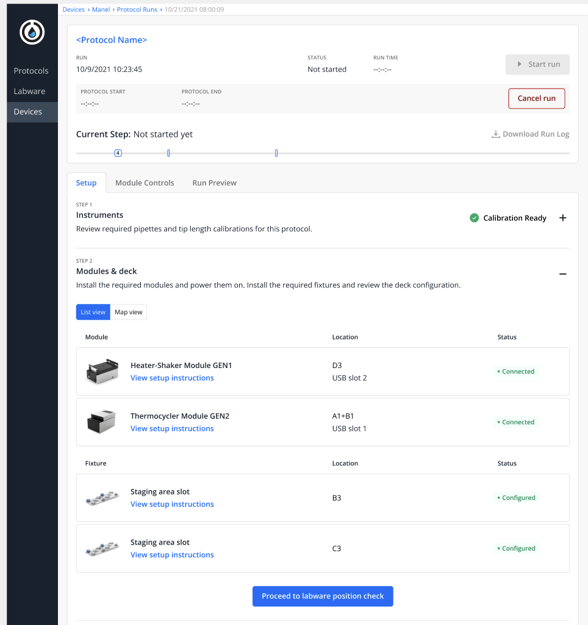The image size is (588, 625).
Task: Select Protocols in the left sidebar
Action: (x=31, y=71)
